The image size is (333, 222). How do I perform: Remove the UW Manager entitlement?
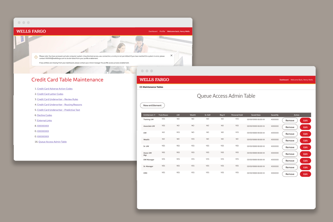click(x=289, y=161)
